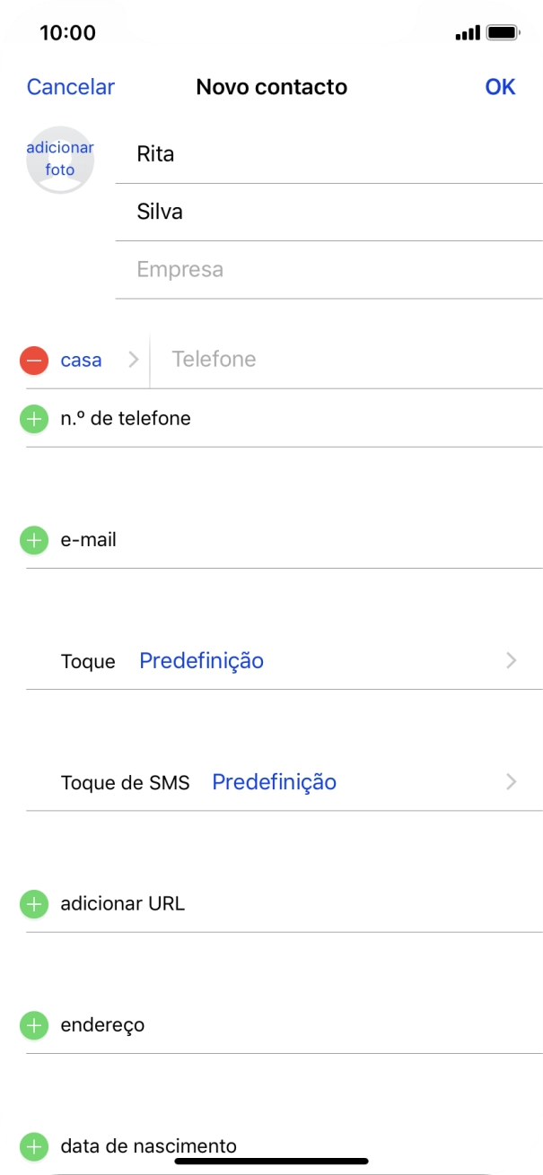This screenshot has height=1175, width=543.
Task: Tap the green plus next to endereço
Action: point(33,1024)
